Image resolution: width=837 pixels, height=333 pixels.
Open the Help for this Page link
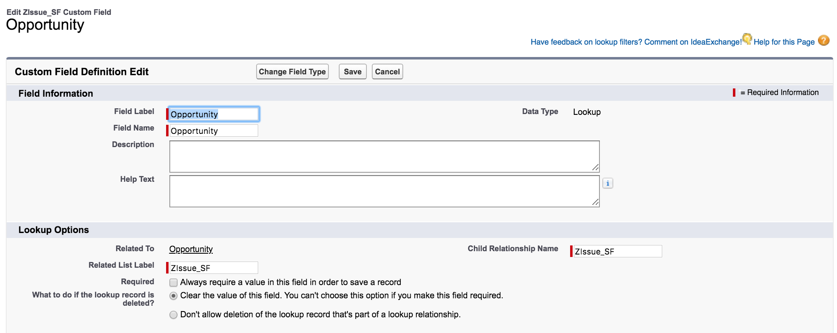click(784, 42)
